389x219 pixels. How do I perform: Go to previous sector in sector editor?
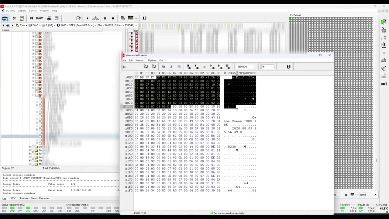pos(196,67)
